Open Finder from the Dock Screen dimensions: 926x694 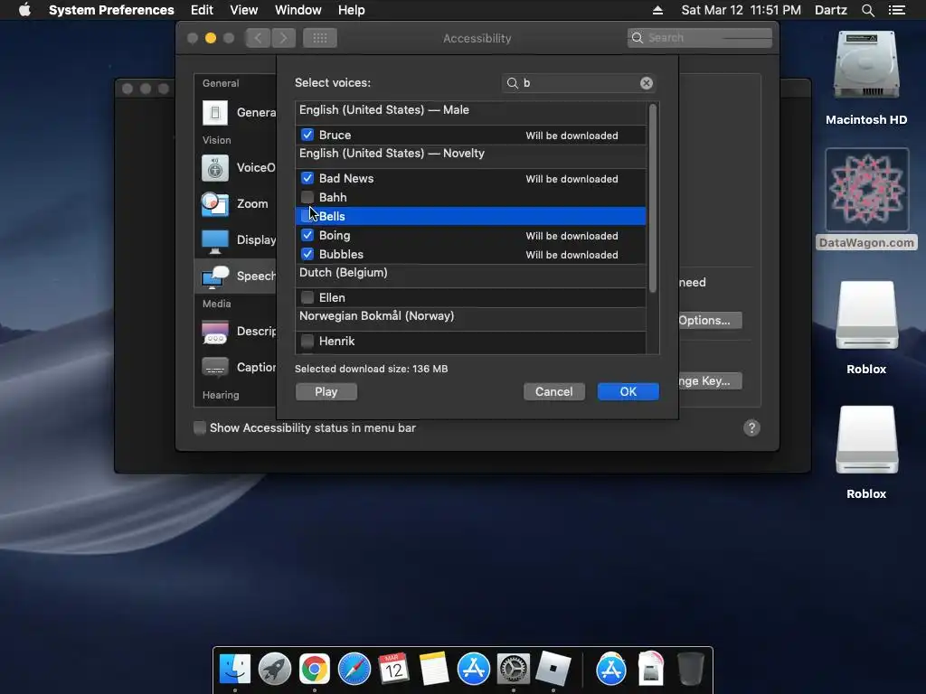235,670
